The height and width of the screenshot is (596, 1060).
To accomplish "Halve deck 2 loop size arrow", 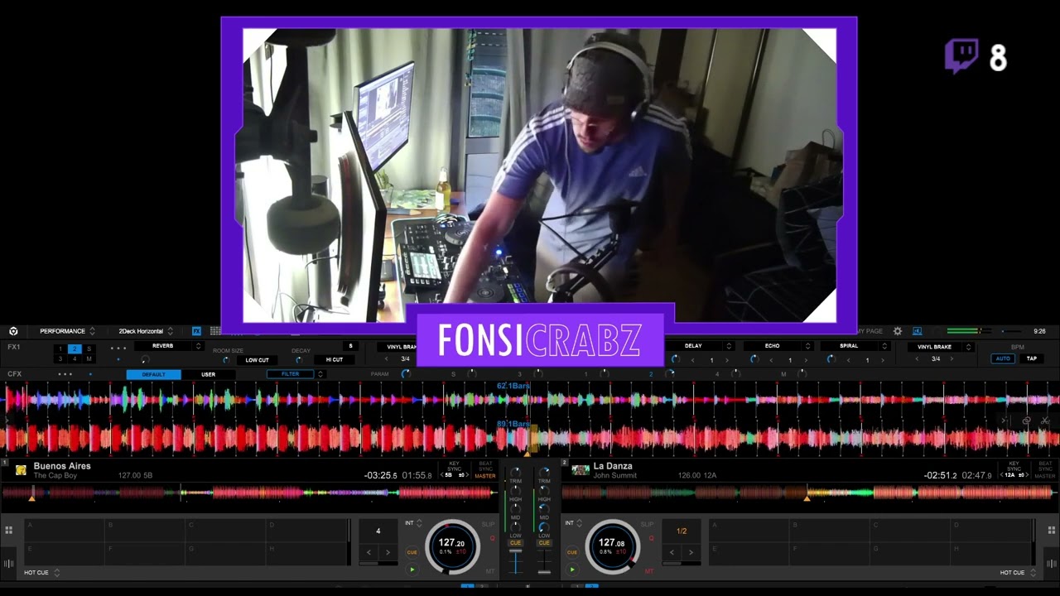I will tap(672, 552).
